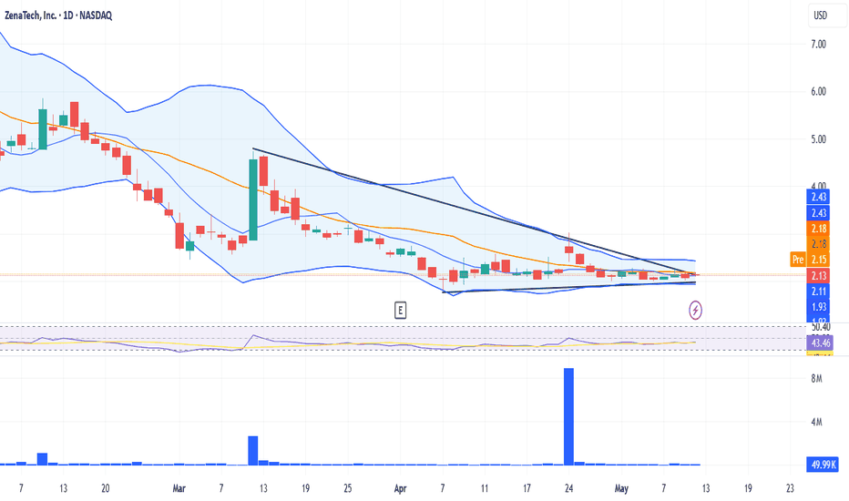
Task: Click the '23' date axis label
Action: coord(790,488)
